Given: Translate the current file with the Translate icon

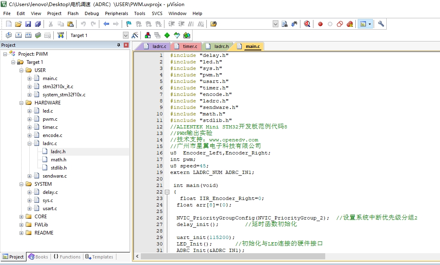Looking at the screenshot, I should pos(9,35).
